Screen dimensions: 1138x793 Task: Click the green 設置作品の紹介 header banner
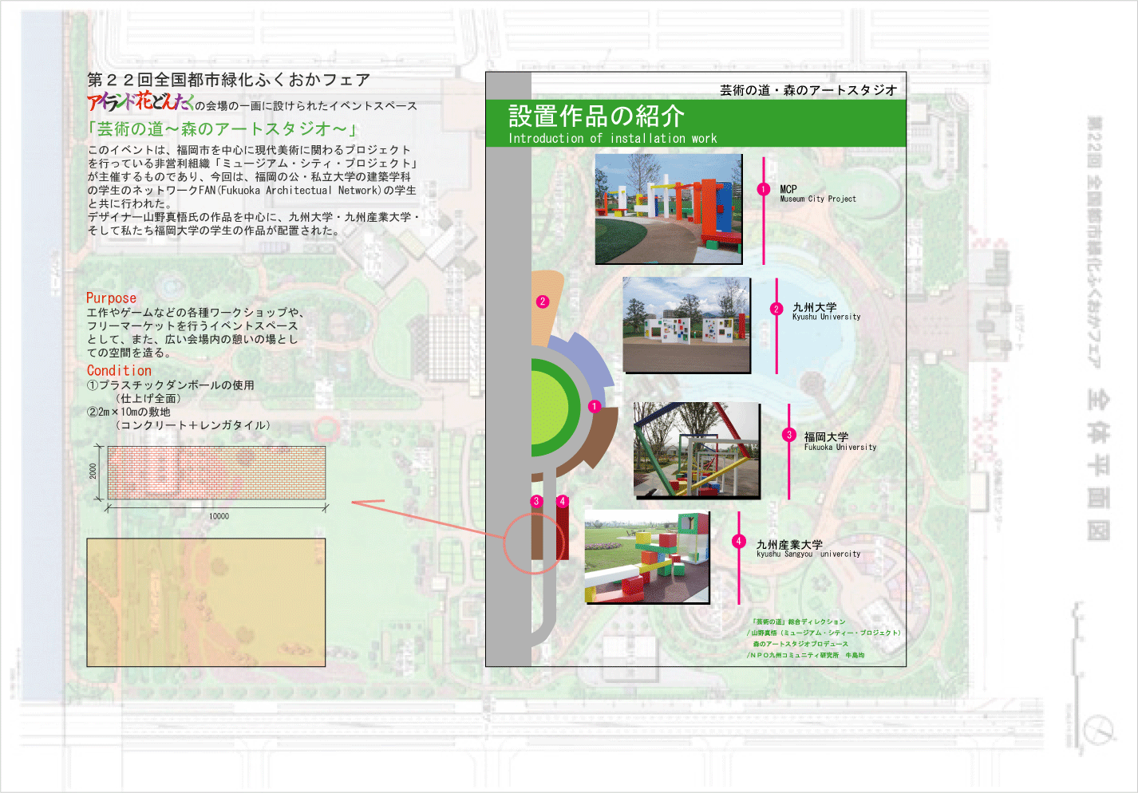tap(696, 124)
